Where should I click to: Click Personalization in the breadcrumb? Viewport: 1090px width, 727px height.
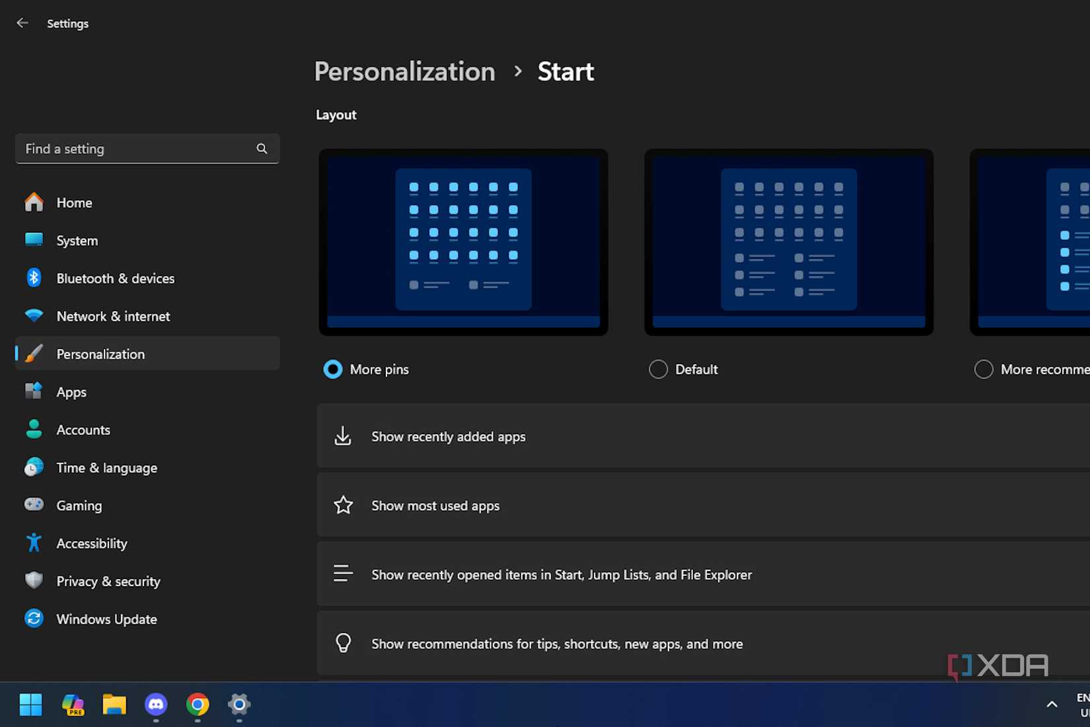click(x=404, y=71)
